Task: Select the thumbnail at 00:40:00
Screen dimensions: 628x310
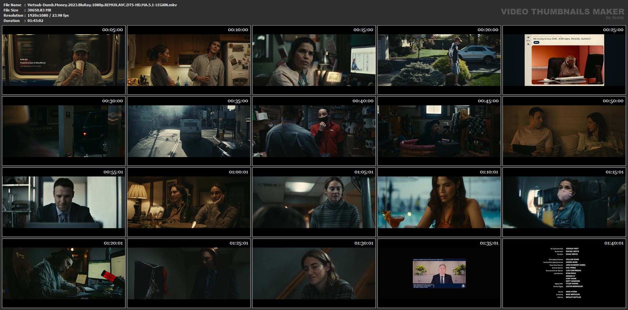Action: 314,131
